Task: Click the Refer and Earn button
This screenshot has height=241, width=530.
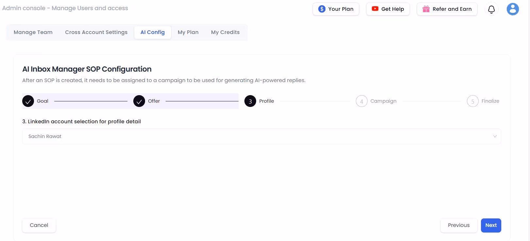Action: pos(447,9)
